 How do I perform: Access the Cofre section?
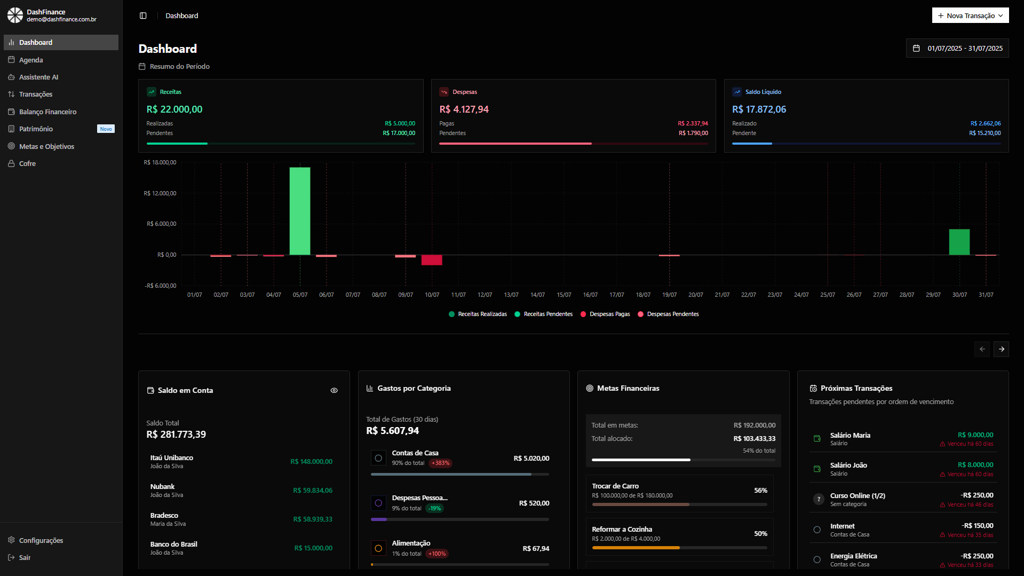[27, 163]
